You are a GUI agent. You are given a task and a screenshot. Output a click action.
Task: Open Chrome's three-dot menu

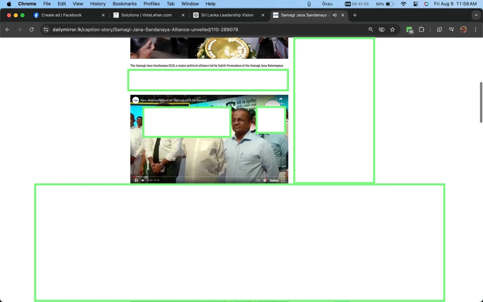click(476, 29)
